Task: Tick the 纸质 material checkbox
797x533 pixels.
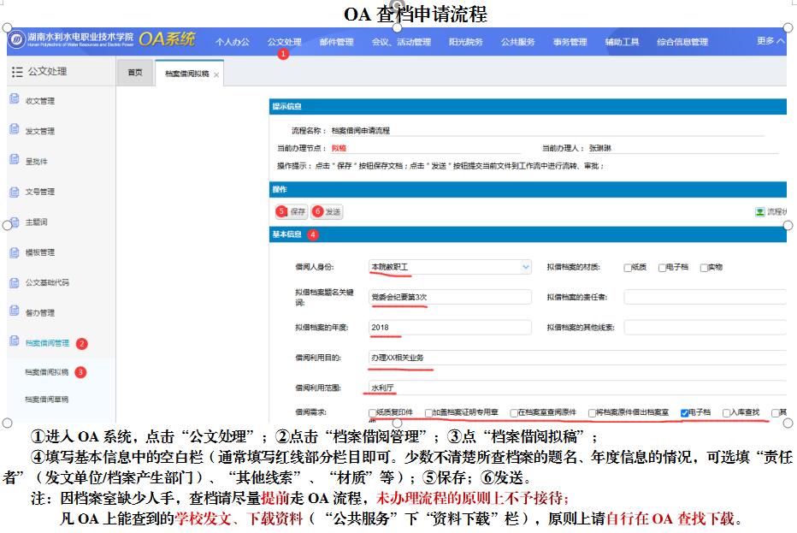Action: [628, 268]
